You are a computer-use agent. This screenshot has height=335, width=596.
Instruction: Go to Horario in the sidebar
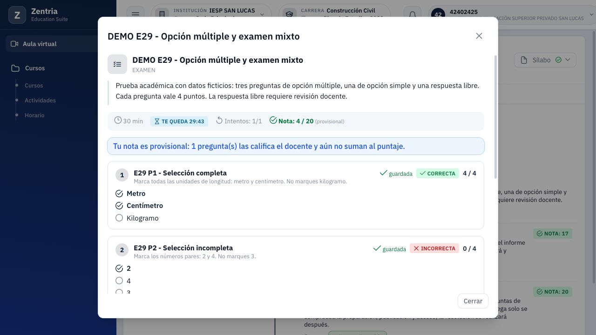[34, 115]
